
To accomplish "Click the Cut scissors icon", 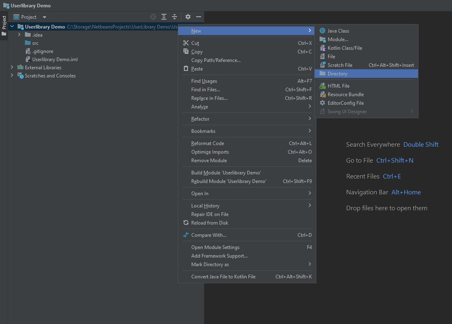I will pyautogui.click(x=186, y=43).
